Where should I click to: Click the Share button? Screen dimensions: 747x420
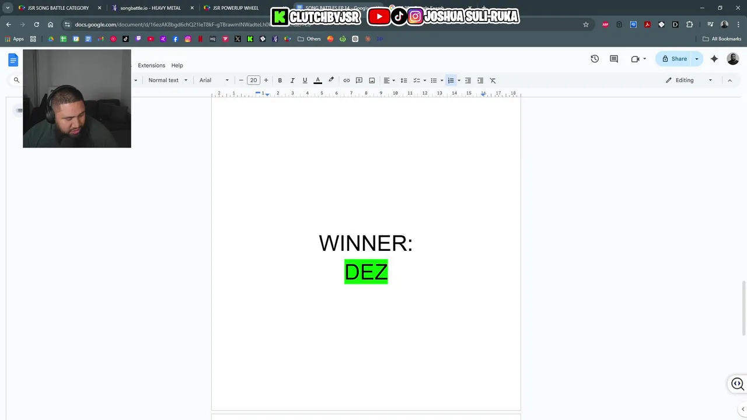pos(673,59)
